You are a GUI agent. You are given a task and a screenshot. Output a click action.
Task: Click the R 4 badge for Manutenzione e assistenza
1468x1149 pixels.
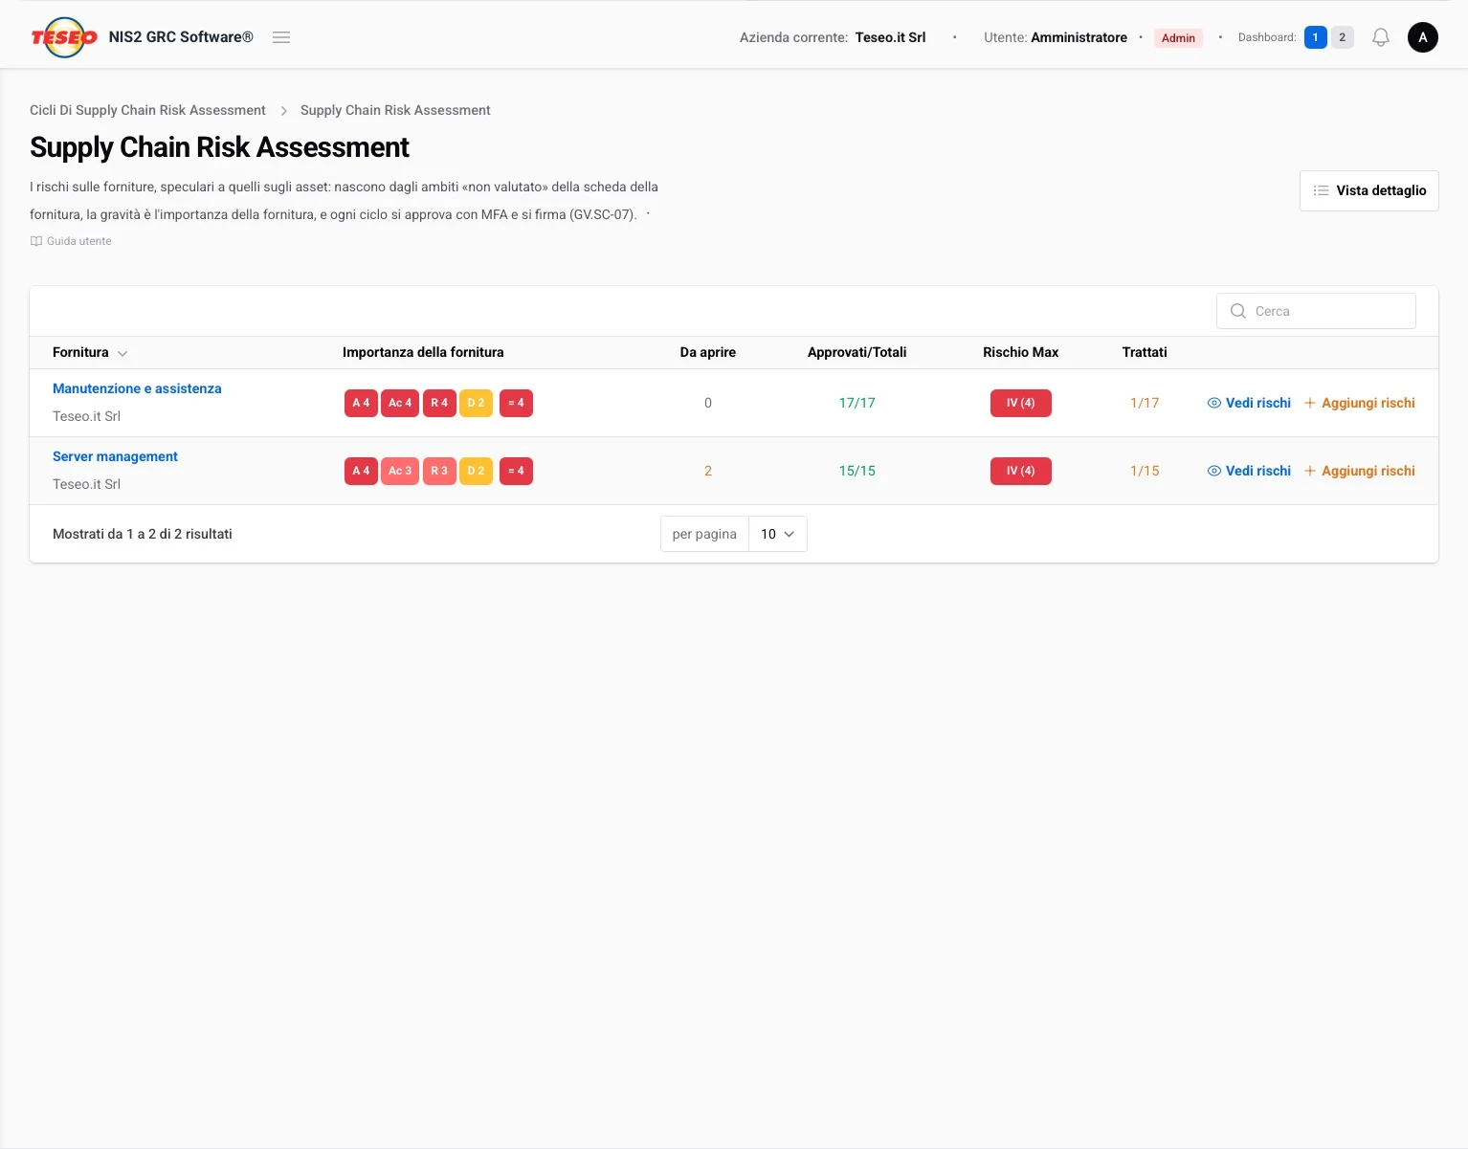click(439, 403)
